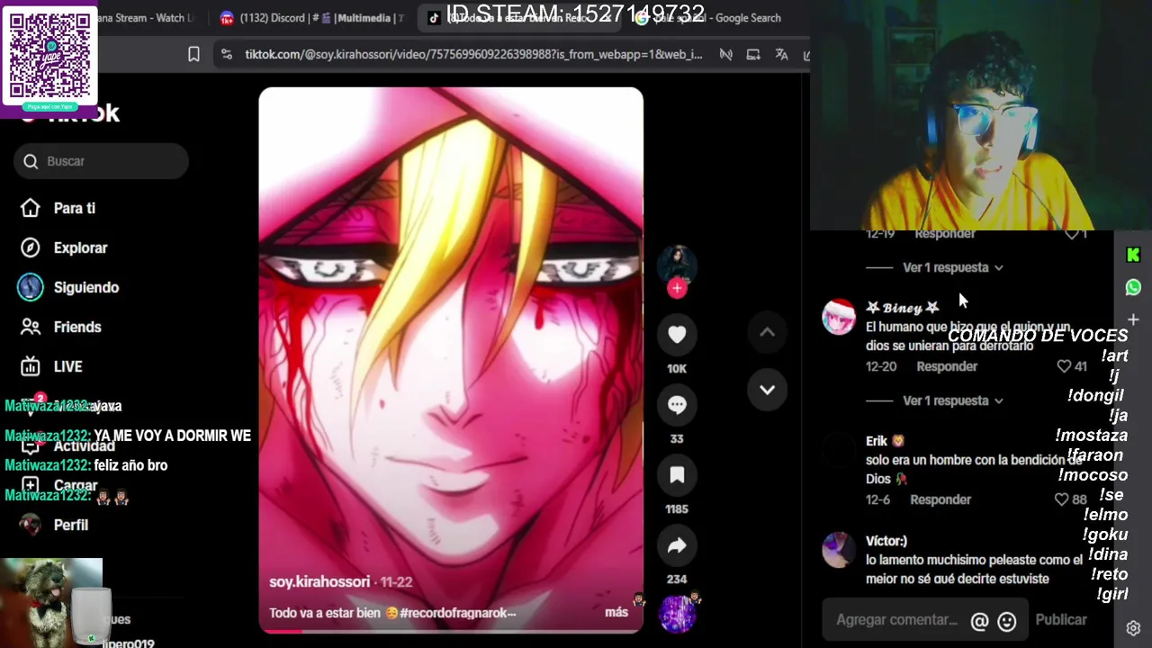The height and width of the screenshot is (648, 1152).
Task: Switch to the Stream - Watch Live tab
Action: coord(144,18)
